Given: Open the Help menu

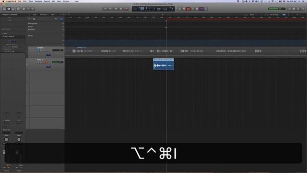Looking at the screenshot, I should [77, 1].
